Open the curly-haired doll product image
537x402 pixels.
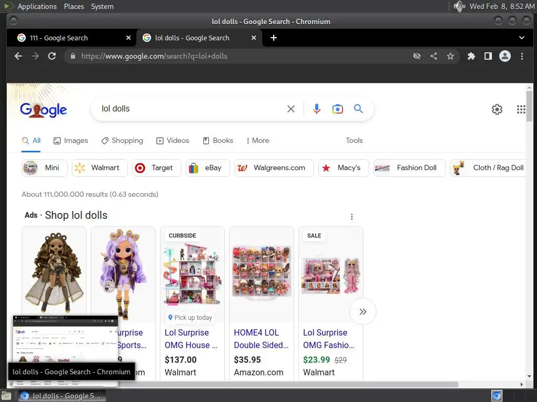[x=54, y=272]
